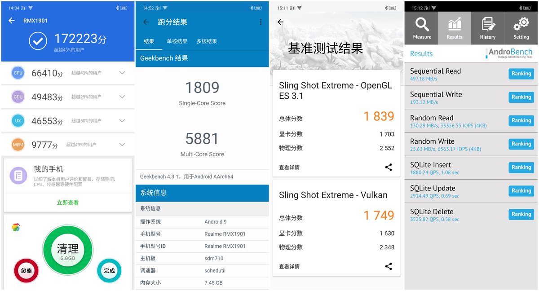
Task: Tap 立即查看 link in My Phone card
Action: (x=68, y=203)
